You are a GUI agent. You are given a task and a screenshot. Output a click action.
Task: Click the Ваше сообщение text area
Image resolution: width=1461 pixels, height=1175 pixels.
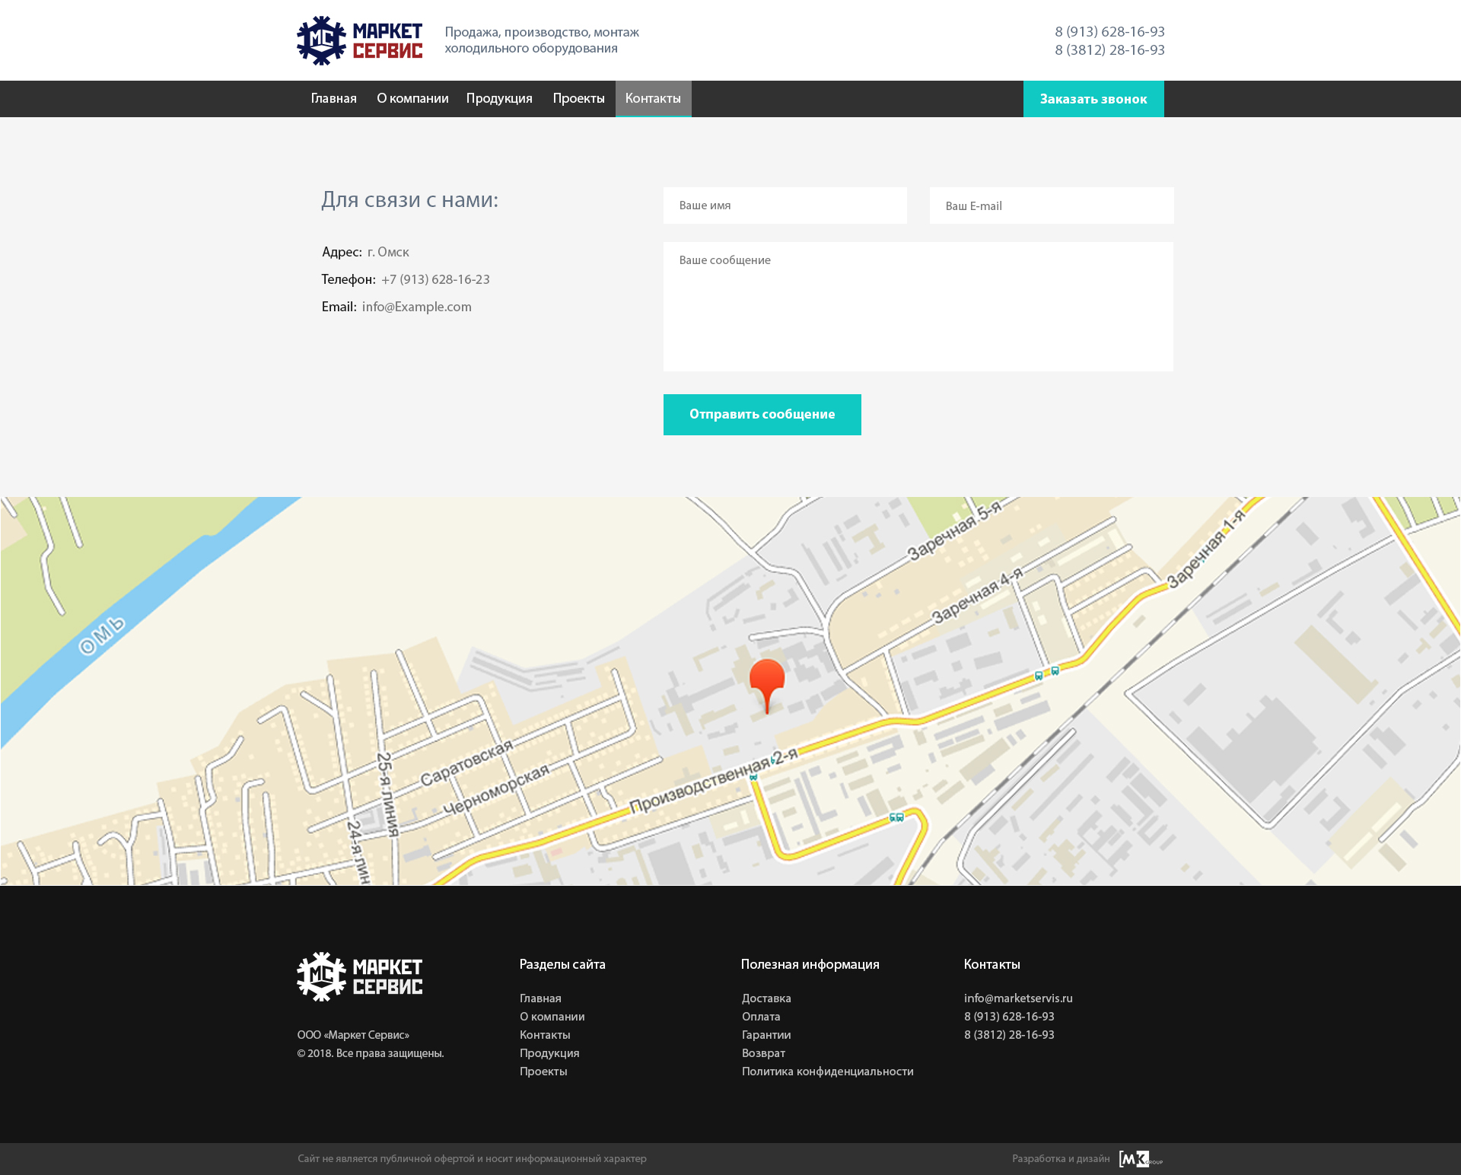click(918, 306)
